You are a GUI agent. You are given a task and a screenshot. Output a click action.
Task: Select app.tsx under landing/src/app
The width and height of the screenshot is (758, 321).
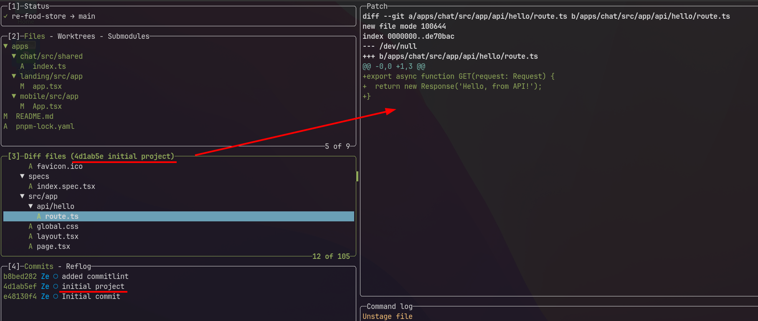47,86
